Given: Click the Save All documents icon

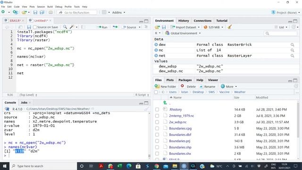Looking at the screenshot, I should click(42, 12).
